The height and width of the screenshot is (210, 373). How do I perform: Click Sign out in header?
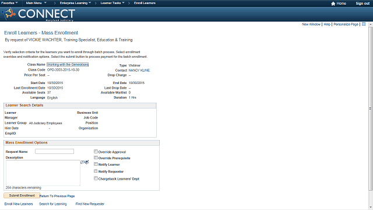click(363, 3)
